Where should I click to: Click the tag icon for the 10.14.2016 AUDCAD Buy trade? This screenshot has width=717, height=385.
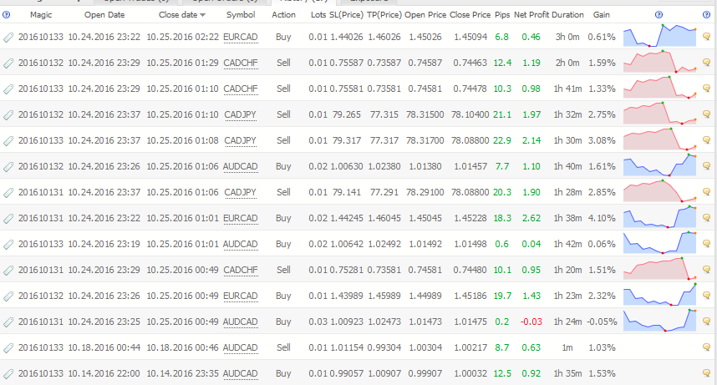point(8,374)
